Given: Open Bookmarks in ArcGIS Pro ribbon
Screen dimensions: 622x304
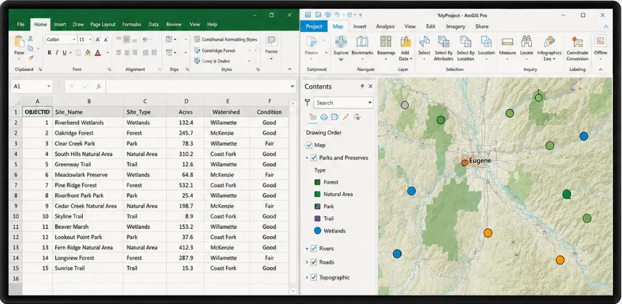Looking at the screenshot, I should point(362,42).
